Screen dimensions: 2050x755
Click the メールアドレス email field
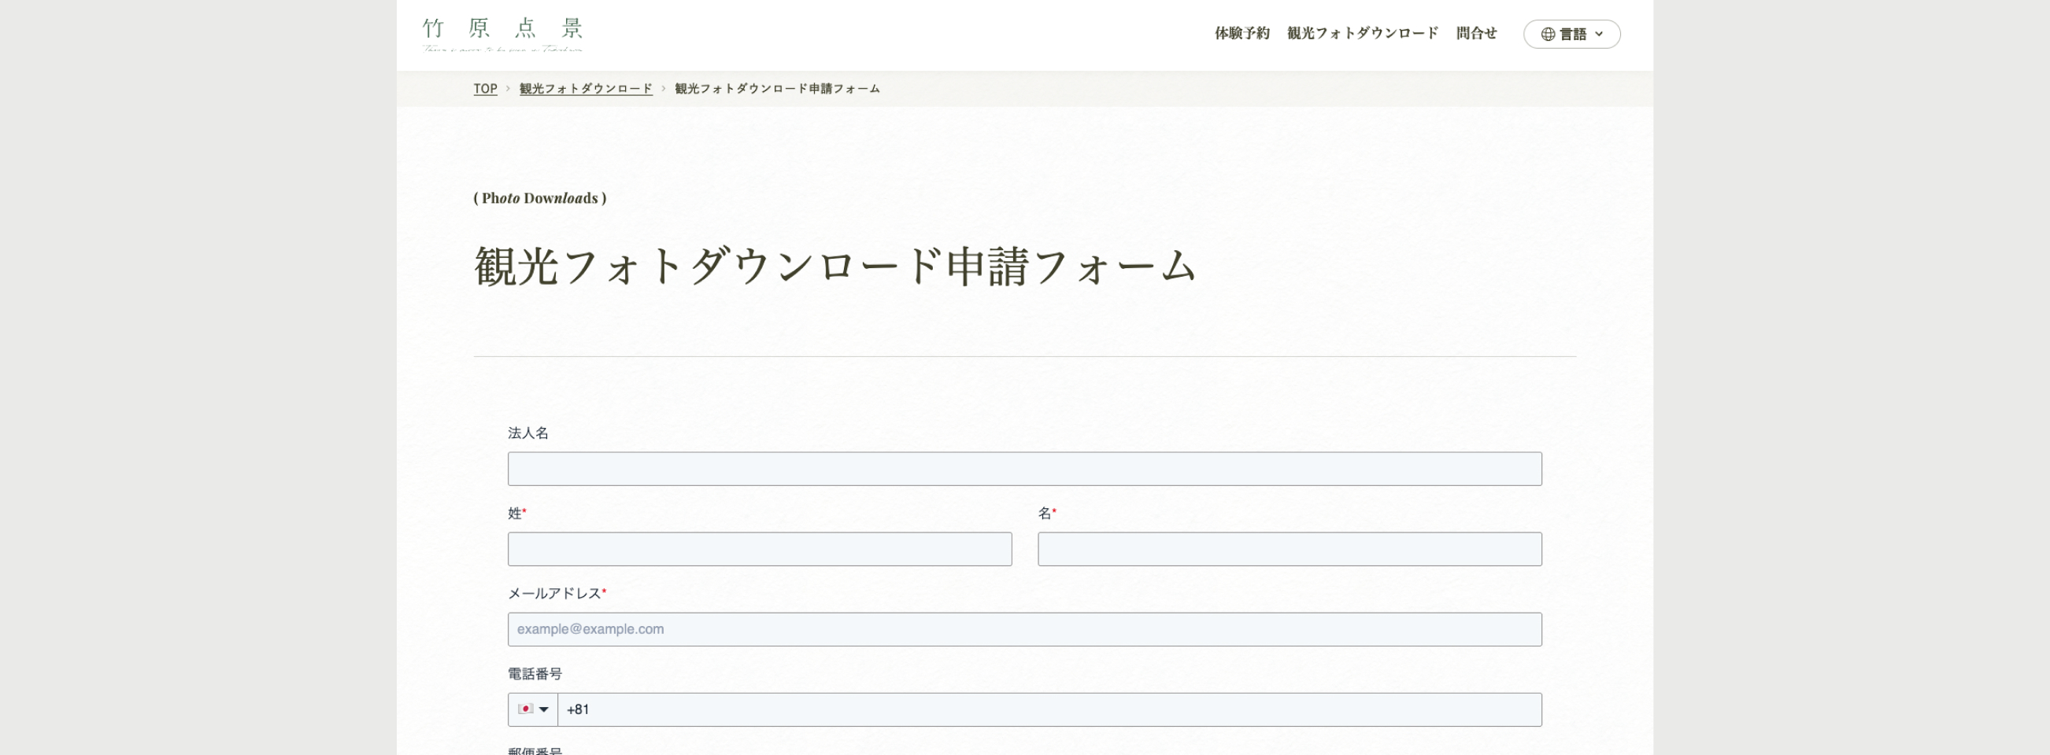pos(1024,629)
